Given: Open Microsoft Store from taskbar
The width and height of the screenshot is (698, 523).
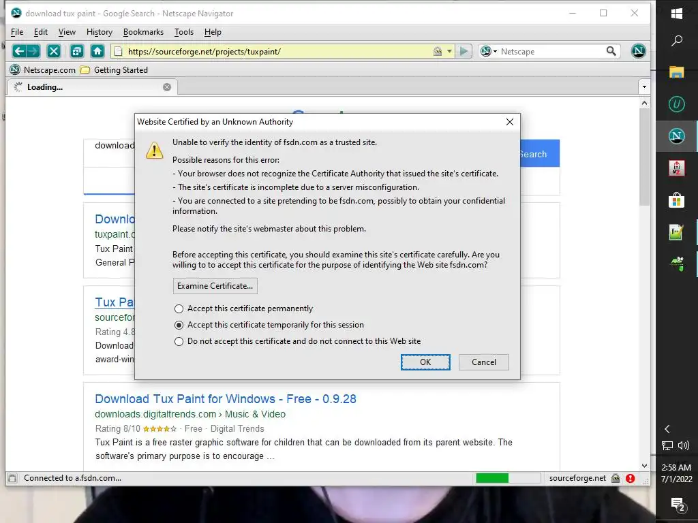Looking at the screenshot, I should coord(677,200).
